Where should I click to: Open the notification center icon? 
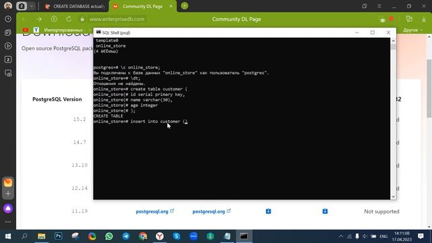(x=421, y=236)
